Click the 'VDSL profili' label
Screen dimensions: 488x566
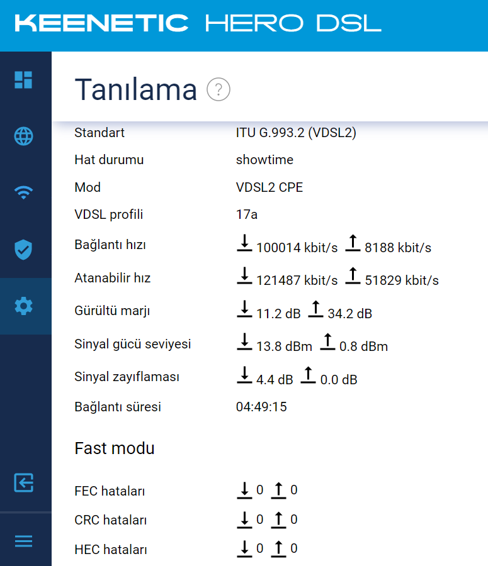click(109, 214)
